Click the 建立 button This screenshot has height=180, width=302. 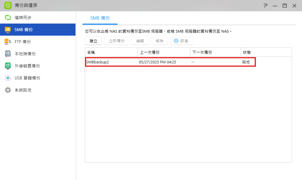pos(93,41)
